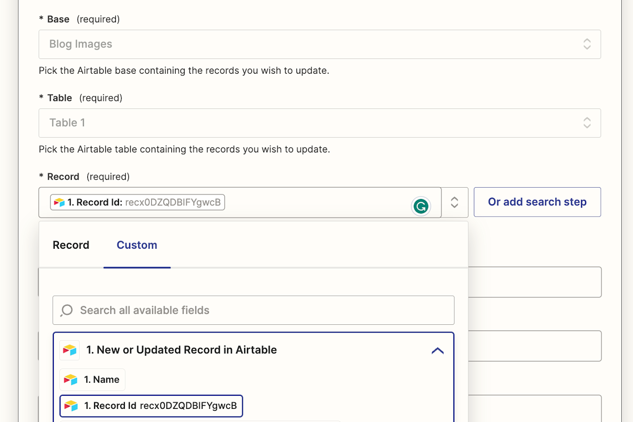633x422 pixels.
Task: Click the Or add search step button
Action: (x=537, y=202)
